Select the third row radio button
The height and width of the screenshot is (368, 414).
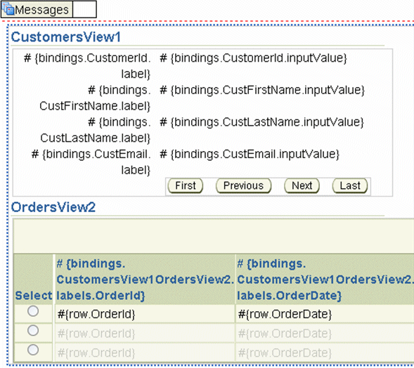click(x=33, y=350)
